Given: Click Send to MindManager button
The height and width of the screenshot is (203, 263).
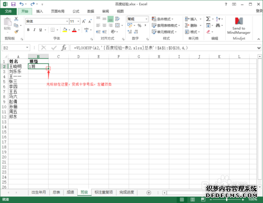Looking at the screenshot, I should (239, 26).
